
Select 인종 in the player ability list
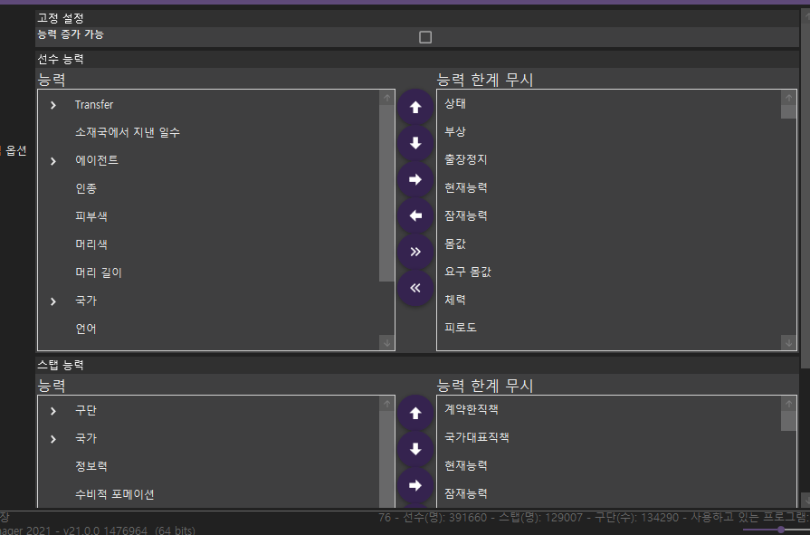pos(86,189)
